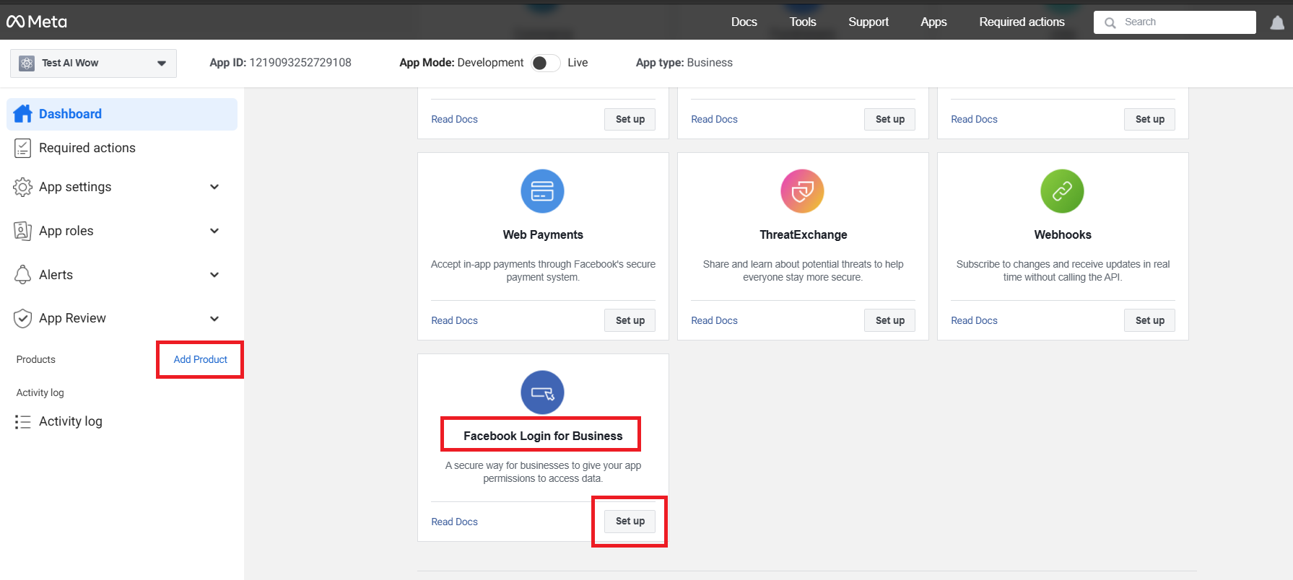The height and width of the screenshot is (580, 1293).
Task: Click the Alerts bell icon in sidebar
Action: point(23,275)
